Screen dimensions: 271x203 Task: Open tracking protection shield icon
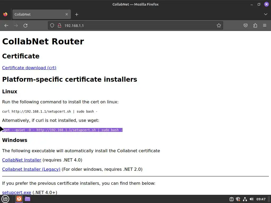[x=52, y=26]
